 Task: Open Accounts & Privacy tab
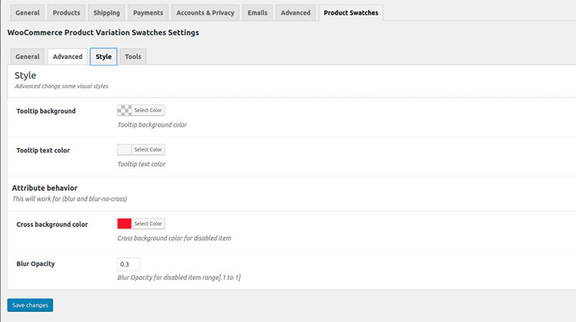[204, 13]
